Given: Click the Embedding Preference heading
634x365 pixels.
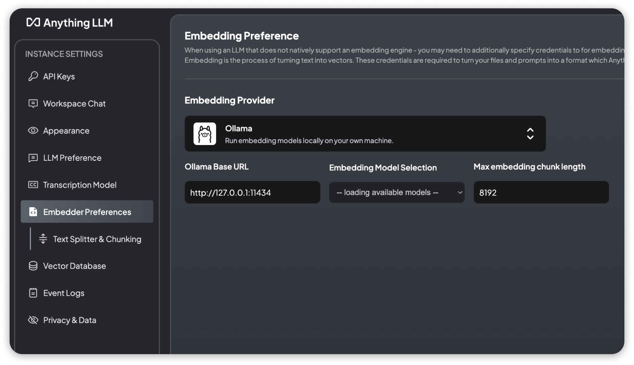Looking at the screenshot, I should 241,36.
